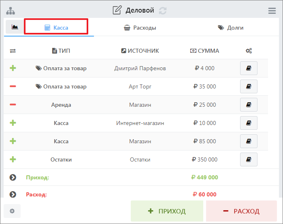Open table settings gears icon
The width and height of the screenshot is (283, 224).
tap(249, 51)
